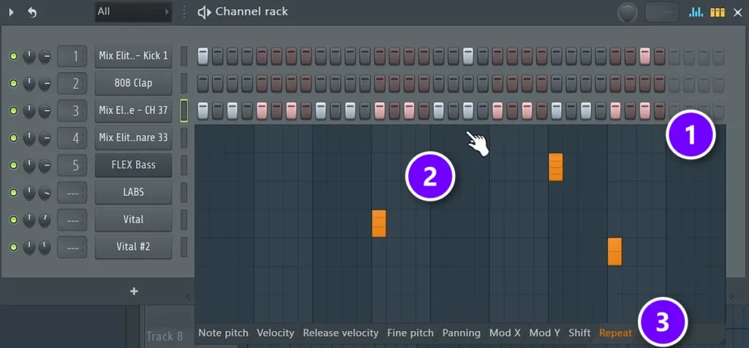The width and height of the screenshot is (749, 348).
Task: Select the 808 Clap channel selector
Action: [x=184, y=83]
